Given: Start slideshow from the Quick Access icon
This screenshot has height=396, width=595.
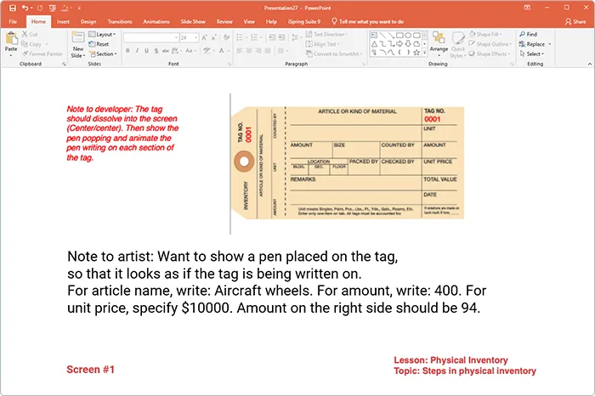Looking at the screenshot, I should pyautogui.click(x=53, y=8).
